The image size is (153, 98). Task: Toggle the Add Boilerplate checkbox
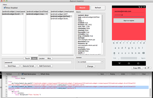click(x=22, y=74)
